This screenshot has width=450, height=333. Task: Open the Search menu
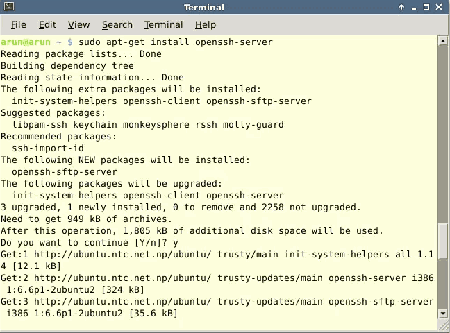(117, 24)
